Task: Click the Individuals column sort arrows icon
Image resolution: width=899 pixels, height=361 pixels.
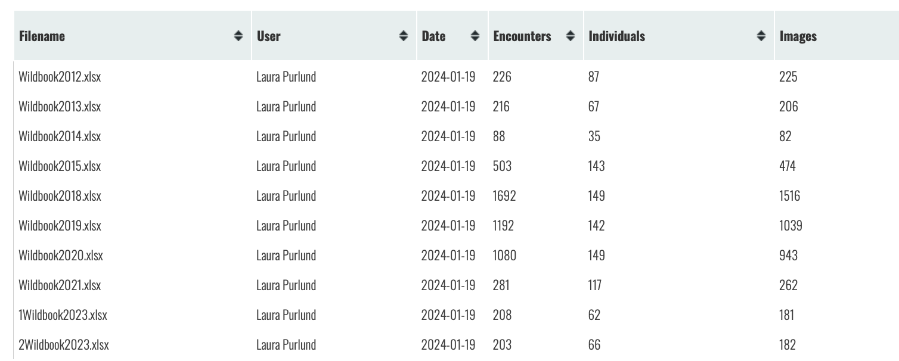Action: [761, 36]
